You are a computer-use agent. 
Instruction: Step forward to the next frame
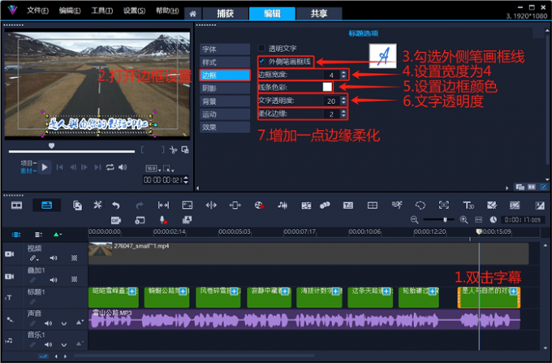point(84,167)
